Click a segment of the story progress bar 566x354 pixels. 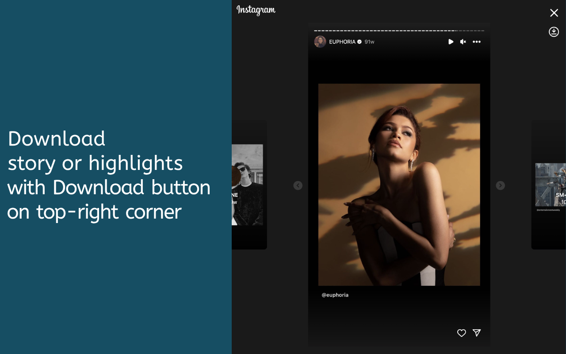[x=398, y=31]
